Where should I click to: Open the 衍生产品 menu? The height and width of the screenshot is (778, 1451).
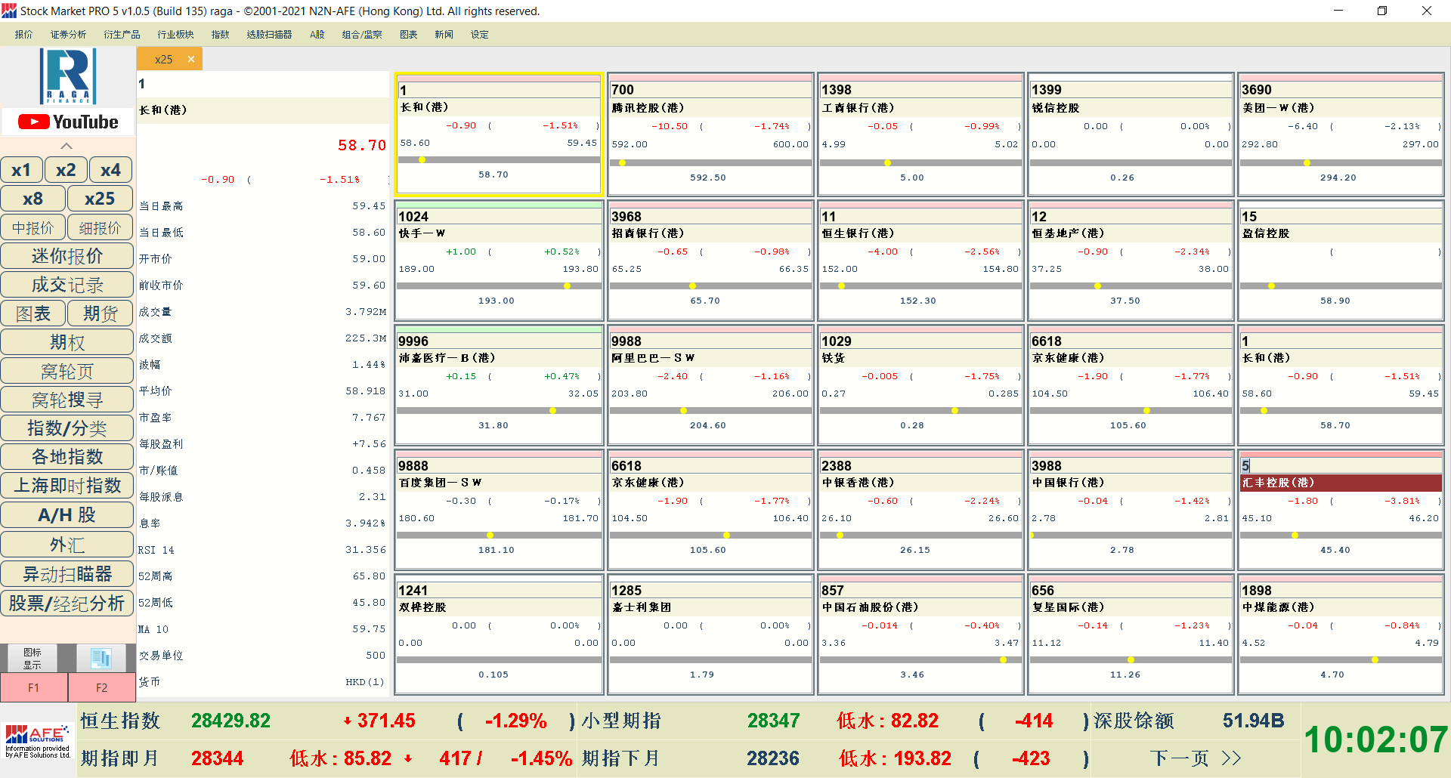[122, 35]
